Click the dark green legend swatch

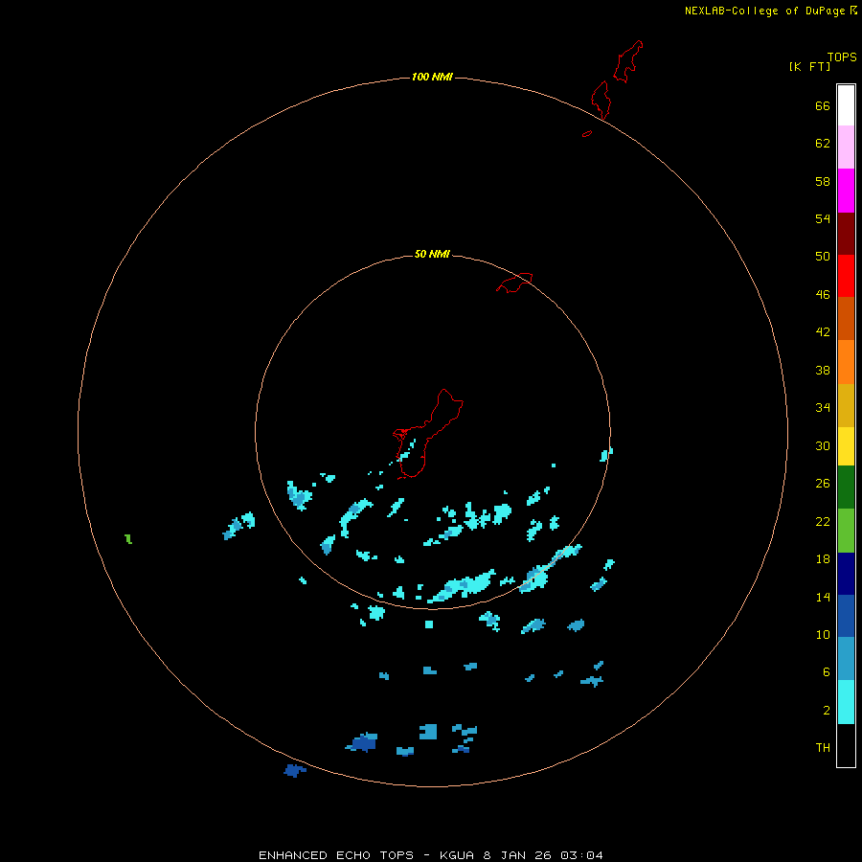click(x=846, y=488)
